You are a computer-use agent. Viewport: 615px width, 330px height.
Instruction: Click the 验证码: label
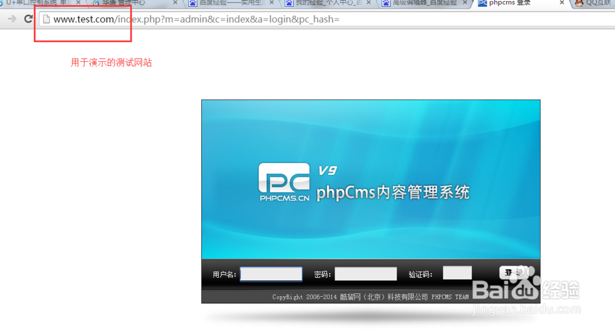(421, 274)
